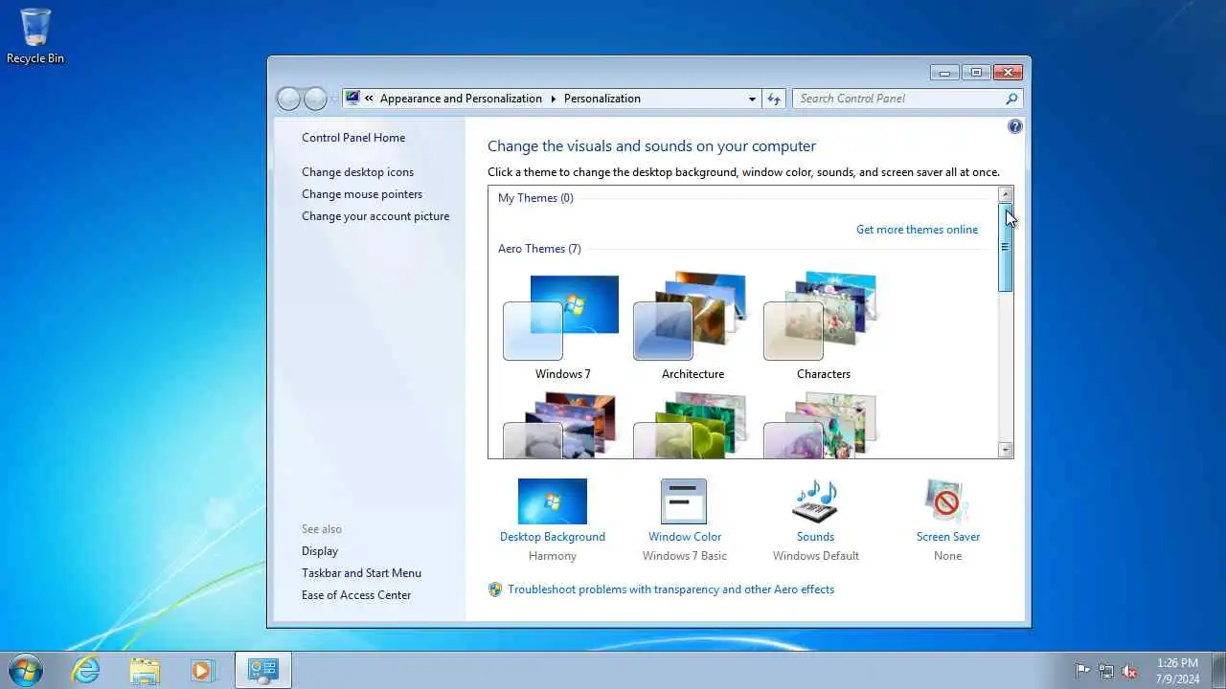The width and height of the screenshot is (1226, 689).
Task: Expand the double chevron at the breadcrumb start
Action: click(369, 99)
